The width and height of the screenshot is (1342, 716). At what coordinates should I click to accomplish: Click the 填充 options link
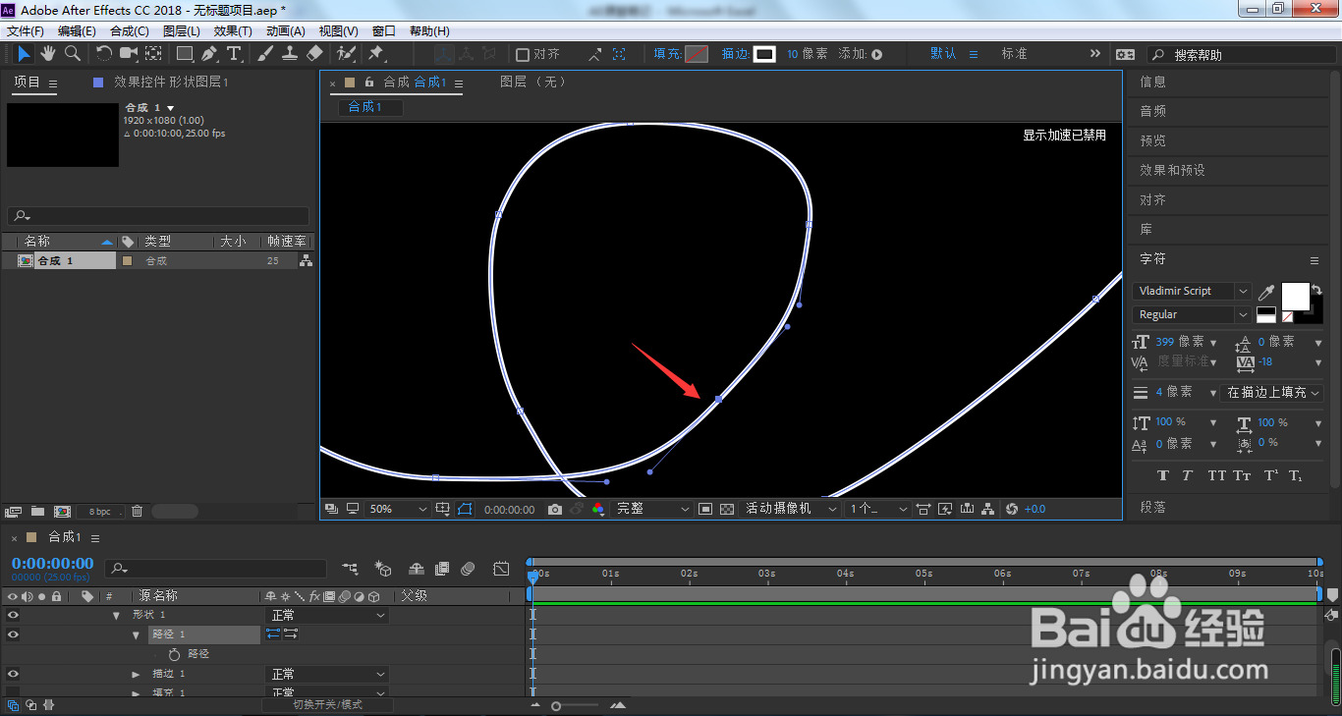click(667, 54)
